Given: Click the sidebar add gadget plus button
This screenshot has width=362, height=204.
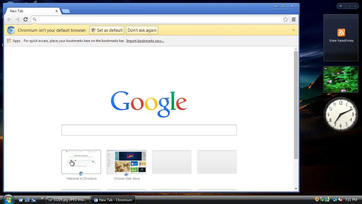Looking at the screenshot, I should coord(341,6).
